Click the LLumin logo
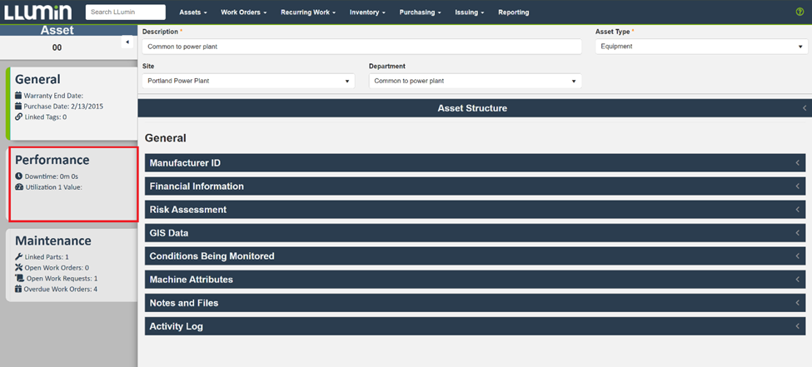 click(x=37, y=12)
